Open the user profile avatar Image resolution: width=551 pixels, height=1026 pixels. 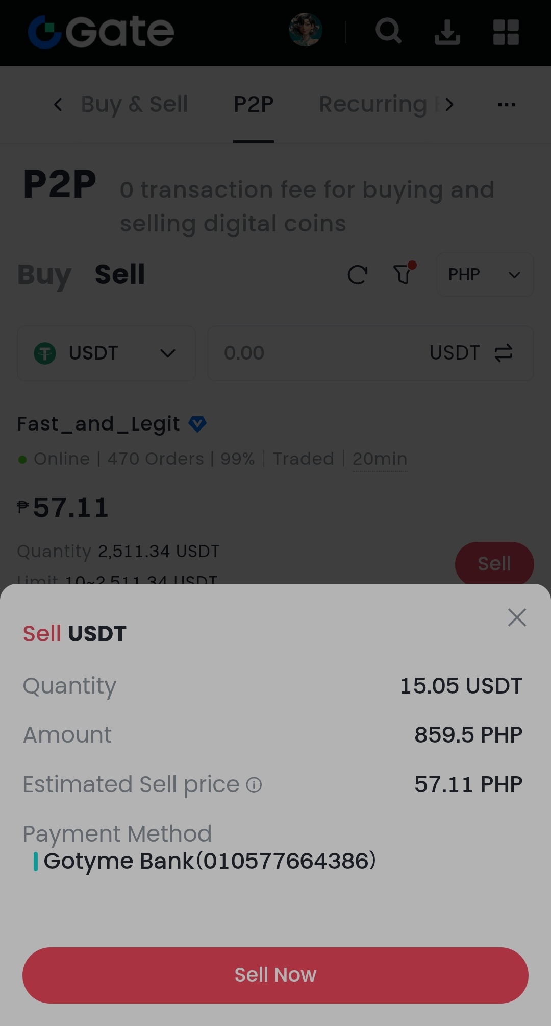coord(305,30)
